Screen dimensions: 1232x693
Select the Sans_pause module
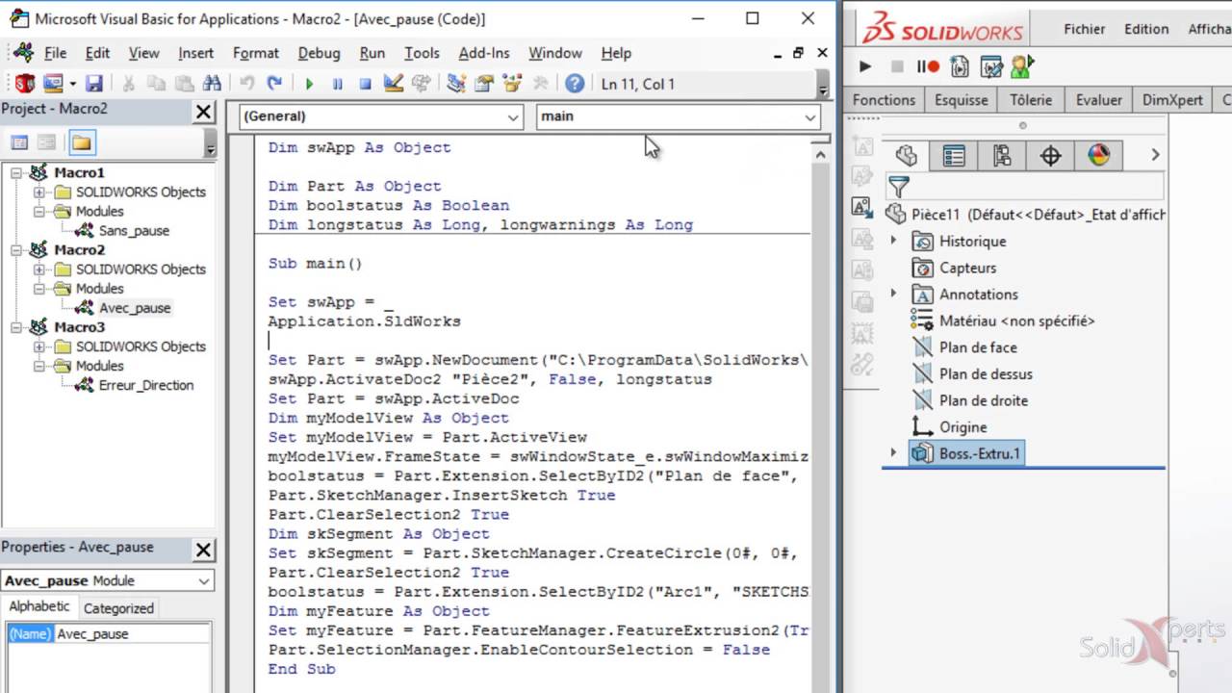point(134,231)
